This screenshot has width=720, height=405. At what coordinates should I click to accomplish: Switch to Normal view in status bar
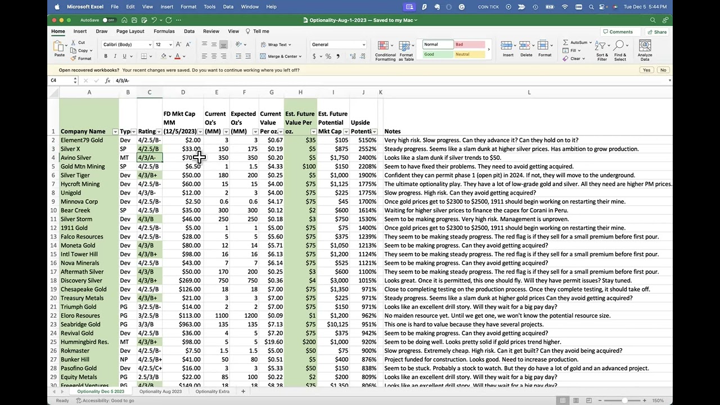[562, 400]
